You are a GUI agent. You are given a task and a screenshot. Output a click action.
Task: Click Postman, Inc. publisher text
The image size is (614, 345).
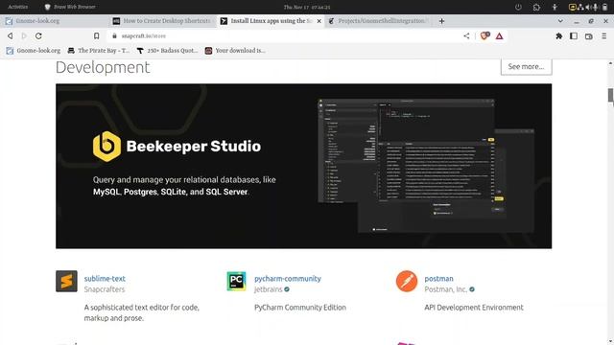click(445, 289)
